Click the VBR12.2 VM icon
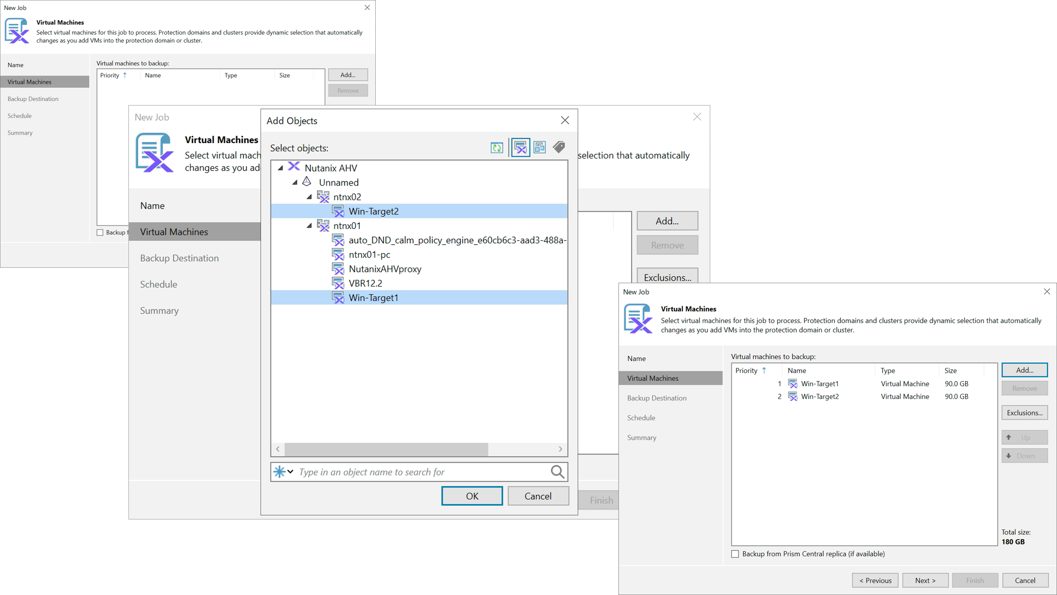 click(338, 283)
